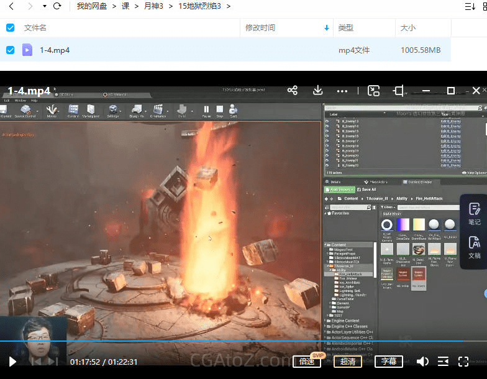Download the video with the download icon
The image size is (487, 379).
tap(317, 91)
